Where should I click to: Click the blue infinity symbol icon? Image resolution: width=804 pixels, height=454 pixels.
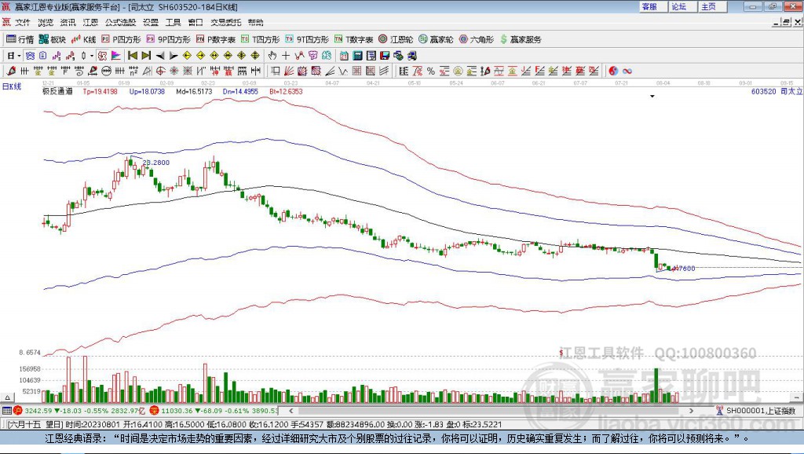pos(627,71)
